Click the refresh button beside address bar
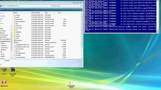This screenshot has width=161, height=90. tap(54, 6)
